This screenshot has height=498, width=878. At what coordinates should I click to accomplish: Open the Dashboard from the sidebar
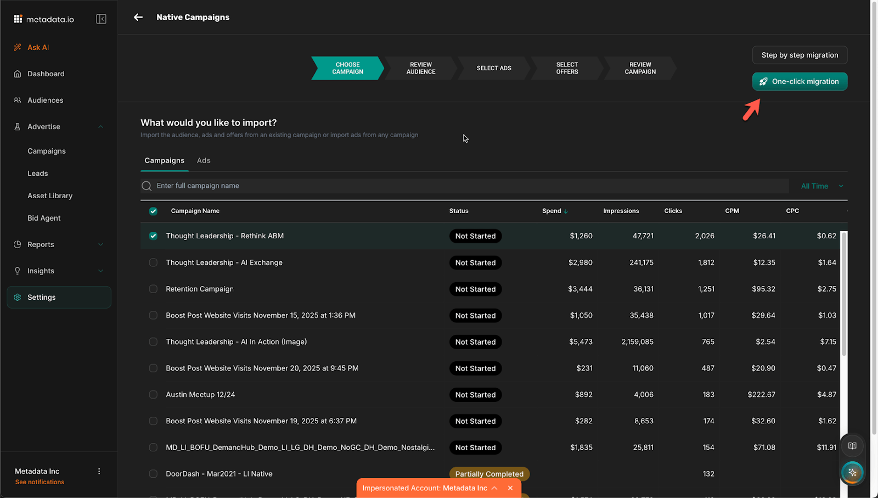point(46,74)
